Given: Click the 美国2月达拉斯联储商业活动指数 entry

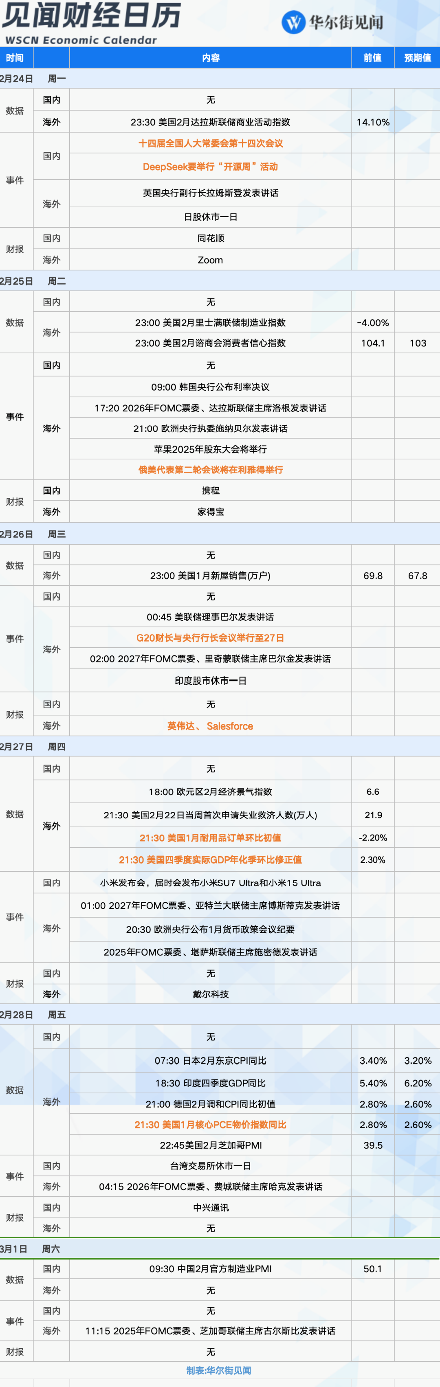Looking at the screenshot, I should (210, 122).
